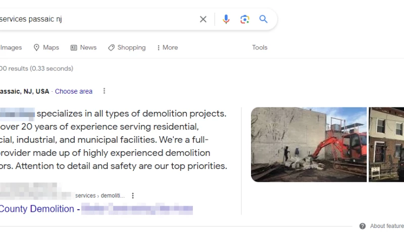Expand the More menu
The height and width of the screenshot is (242, 404).
pyautogui.click(x=168, y=47)
